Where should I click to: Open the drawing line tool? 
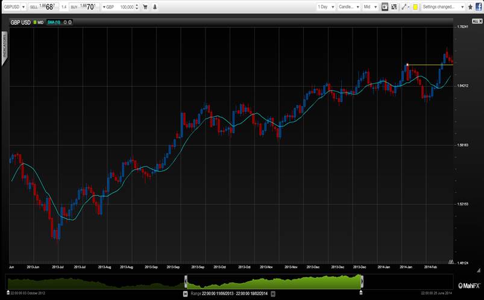pyautogui.click(x=405, y=7)
